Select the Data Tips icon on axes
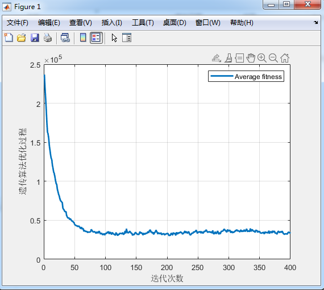The image size is (324, 290). click(x=239, y=58)
